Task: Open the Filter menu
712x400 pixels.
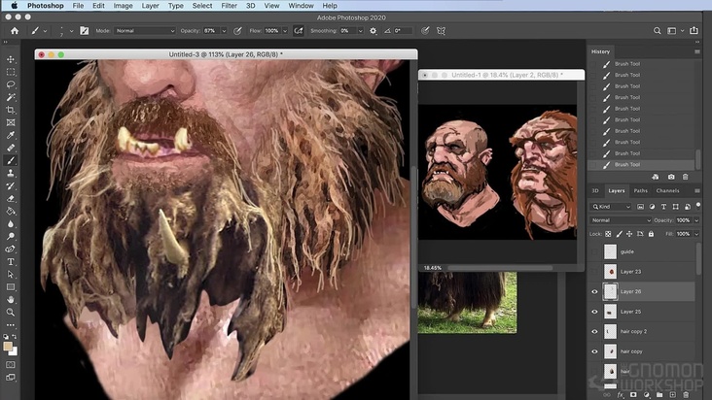Action: click(229, 6)
